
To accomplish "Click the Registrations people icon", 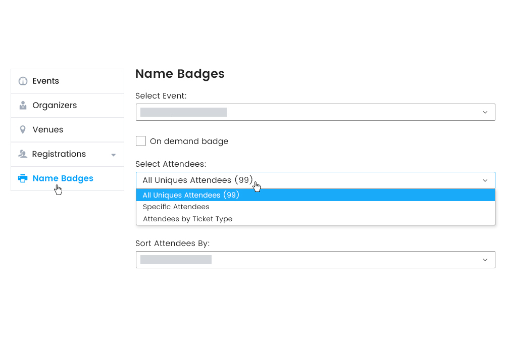I will [23, 154].
